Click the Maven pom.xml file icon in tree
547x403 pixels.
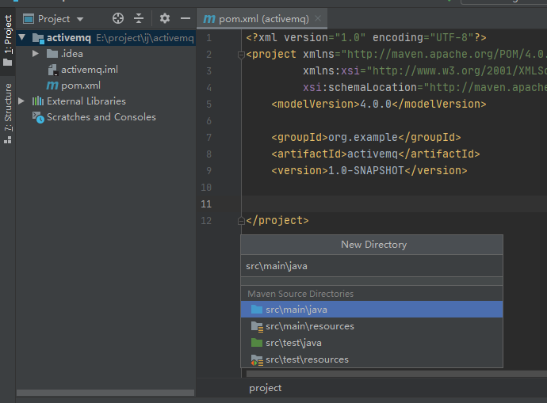point(52,86)
